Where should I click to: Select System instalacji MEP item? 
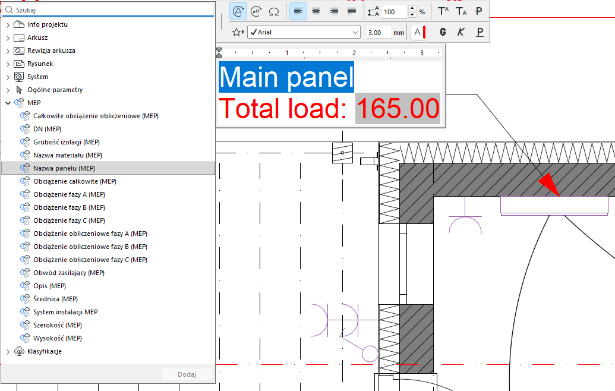(x=108, y=312)
